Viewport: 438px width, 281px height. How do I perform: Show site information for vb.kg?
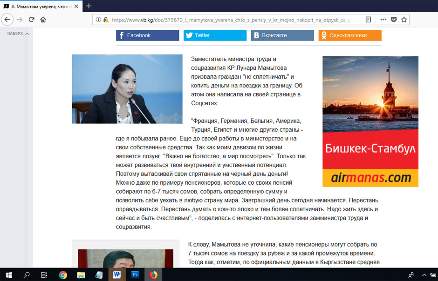pyautogui.click(x=98, y=20)
